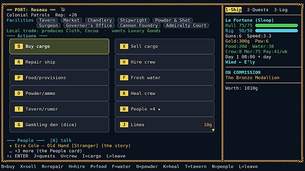Click the K key icon for Heal crew
The width and height of the screenshot is (305, 171).
pos(124,93)
